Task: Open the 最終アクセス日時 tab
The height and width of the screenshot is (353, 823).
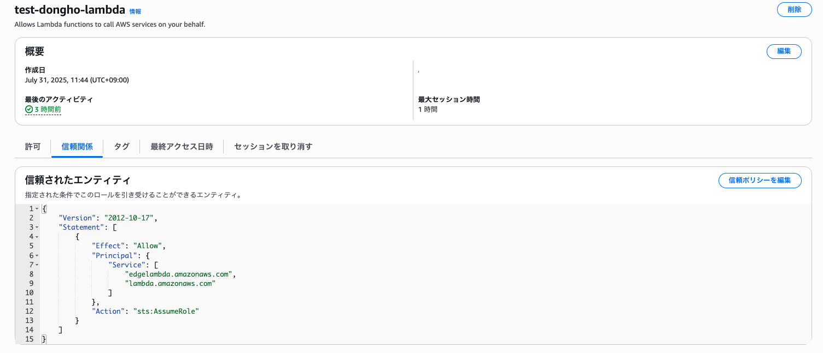Action: tap(182, 147)
